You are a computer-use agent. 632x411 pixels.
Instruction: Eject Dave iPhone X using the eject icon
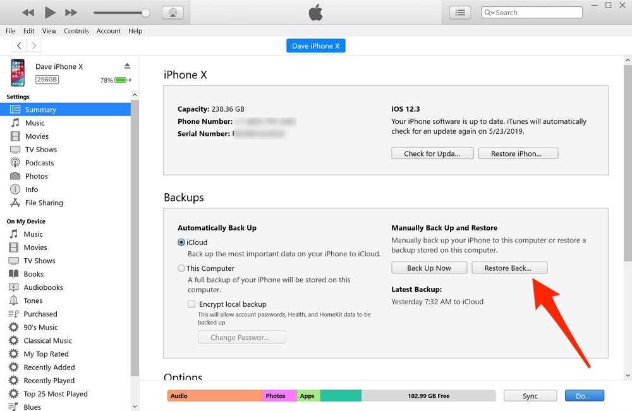(127, 66)
